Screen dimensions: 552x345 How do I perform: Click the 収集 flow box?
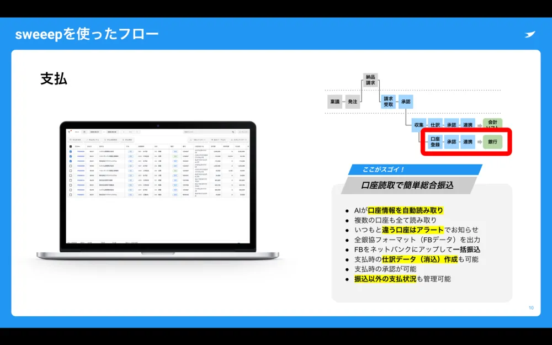click(x=419, y=125)
